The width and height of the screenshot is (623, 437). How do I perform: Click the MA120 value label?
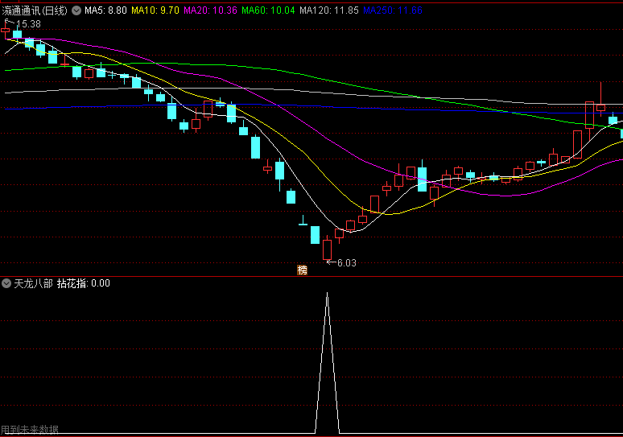pyautogui.click(x=329, y=10)
